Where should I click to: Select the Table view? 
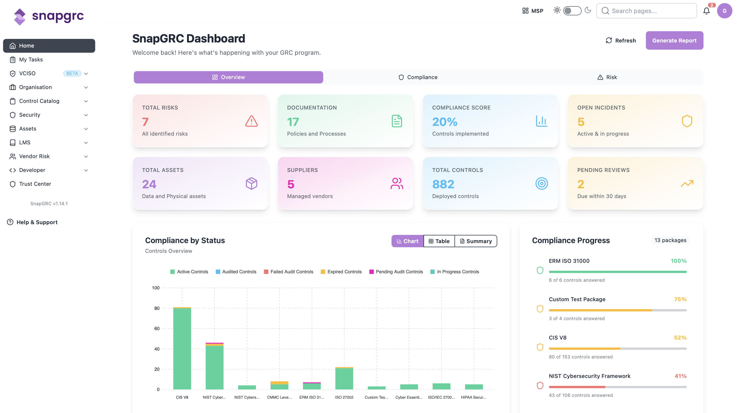pyautogui.click(x=439, y=241)
